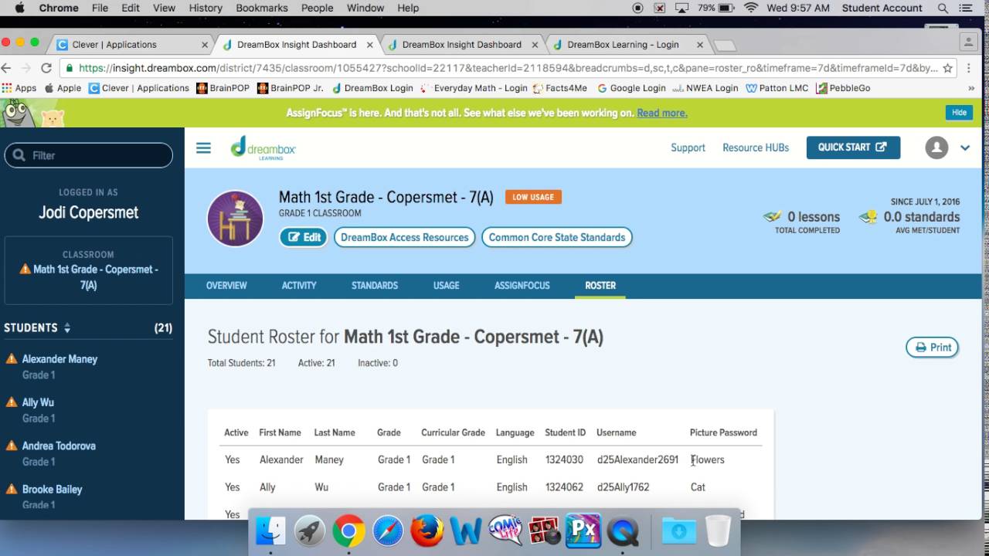
Task: Open the blue W app in the dock
Action: (x=466, y=531)
